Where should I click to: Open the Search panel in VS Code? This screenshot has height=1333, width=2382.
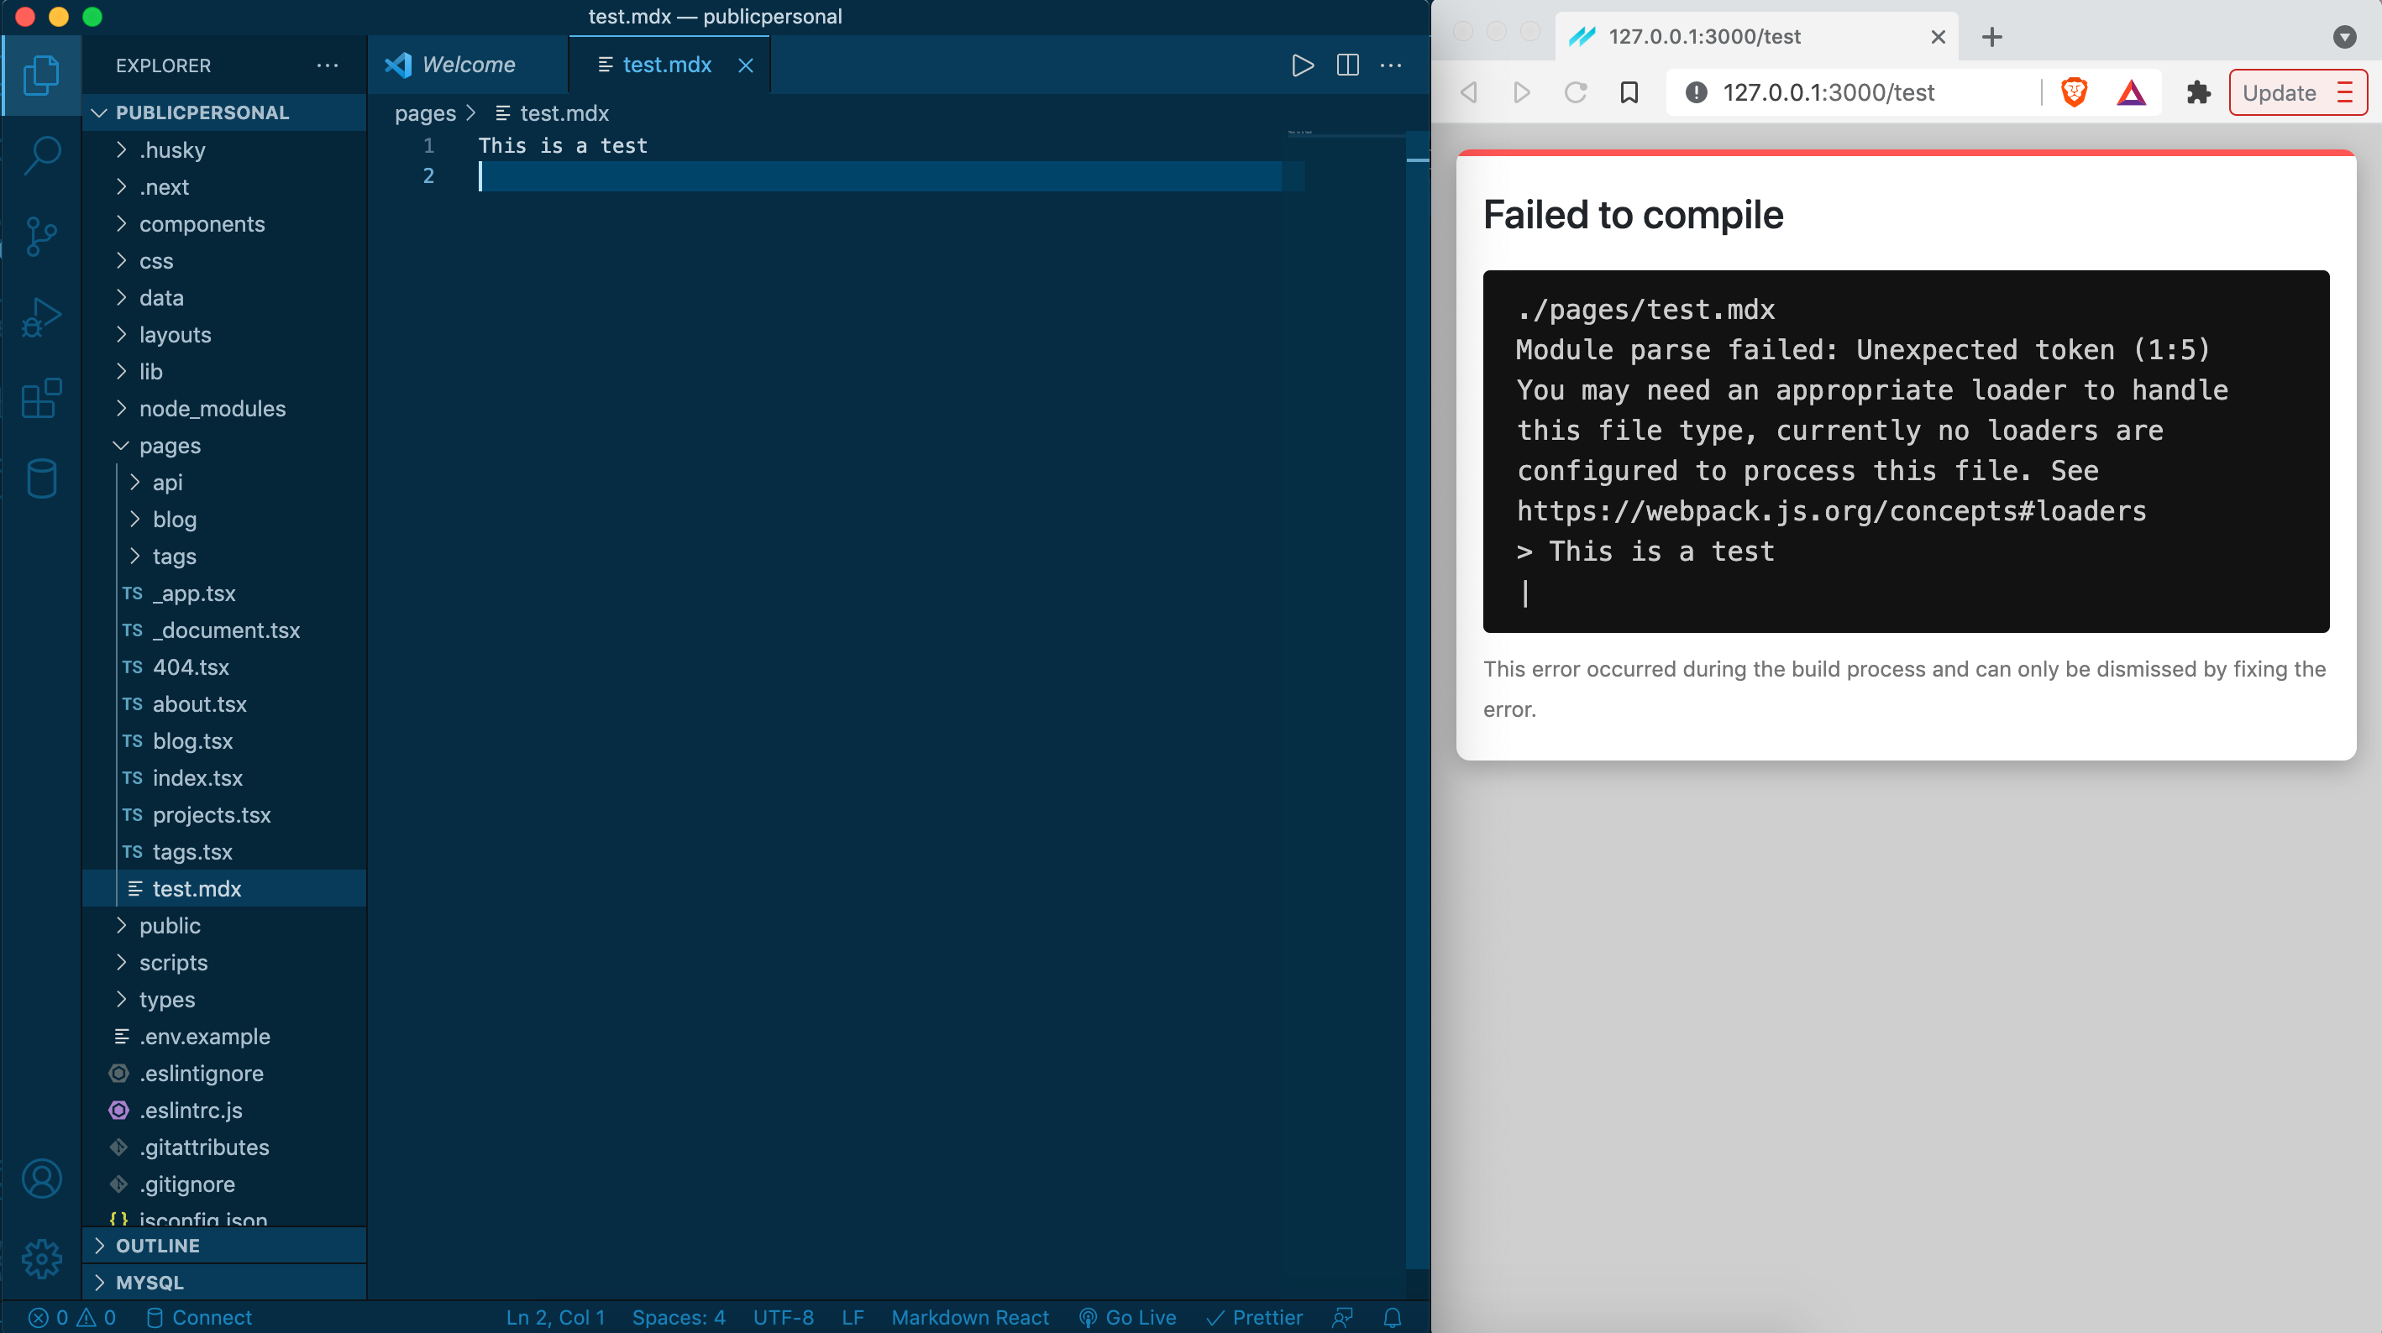coord(42,155)
